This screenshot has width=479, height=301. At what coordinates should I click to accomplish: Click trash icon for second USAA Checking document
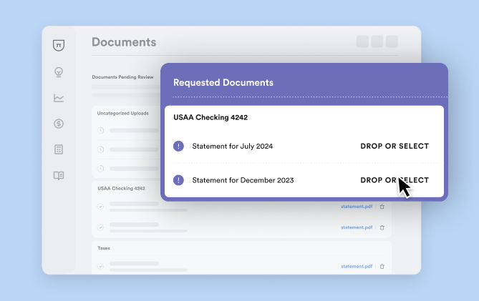click(382, 227)
